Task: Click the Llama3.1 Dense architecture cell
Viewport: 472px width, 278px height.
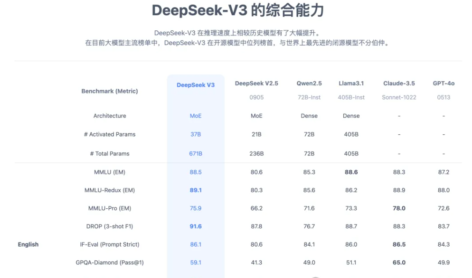Action: [x=351, y=116]
